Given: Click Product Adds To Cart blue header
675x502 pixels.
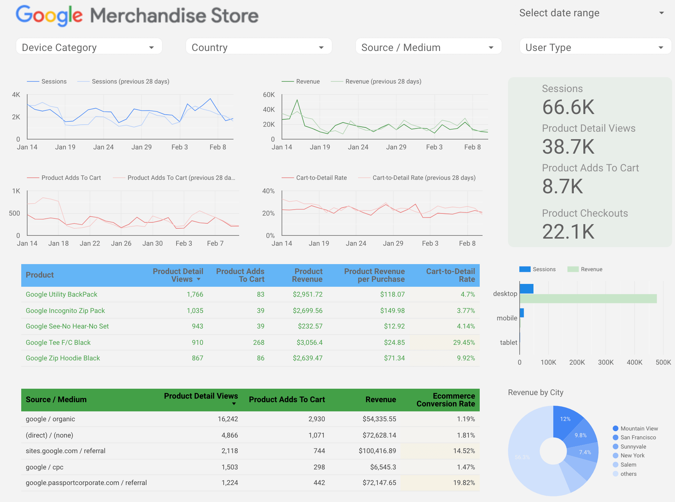Looking at the screenshot, I should click(240, 275).
